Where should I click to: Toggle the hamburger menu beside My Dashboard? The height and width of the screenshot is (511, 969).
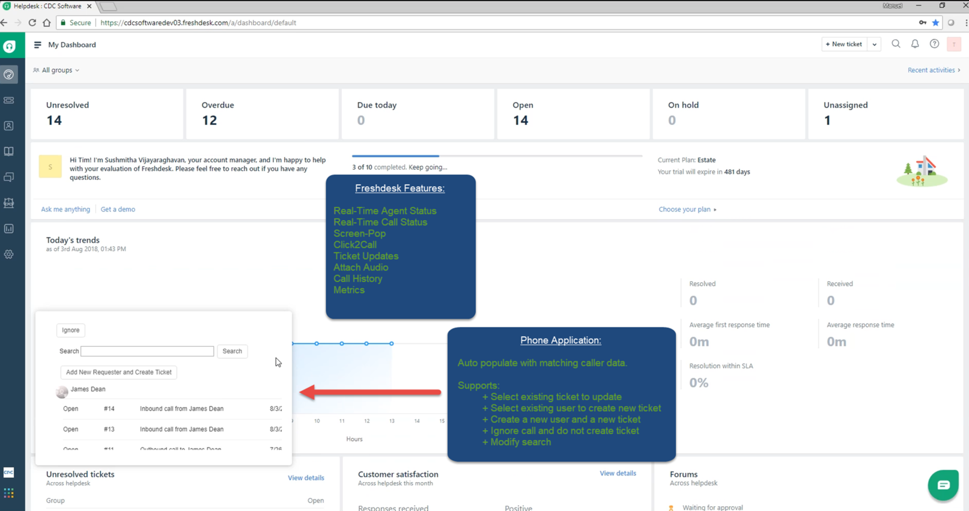point(37,44)
